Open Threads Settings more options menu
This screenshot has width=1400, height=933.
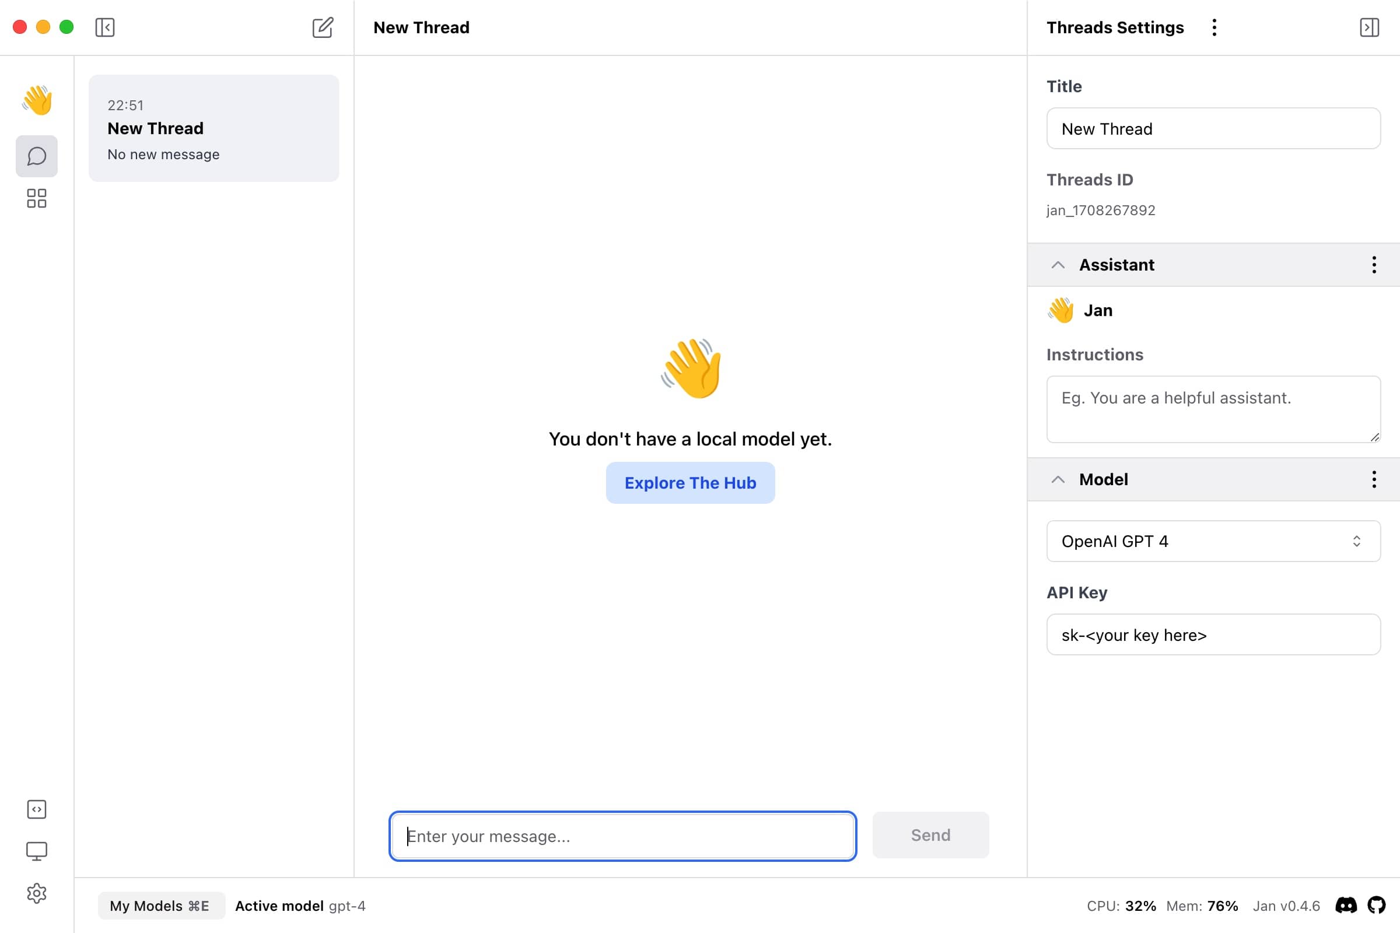coord(1214,27)
